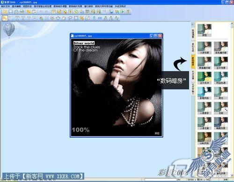Click the last green icon in second toolbar
The height and width of the screenshot is (182, 234).
click(x=117, y=18)
